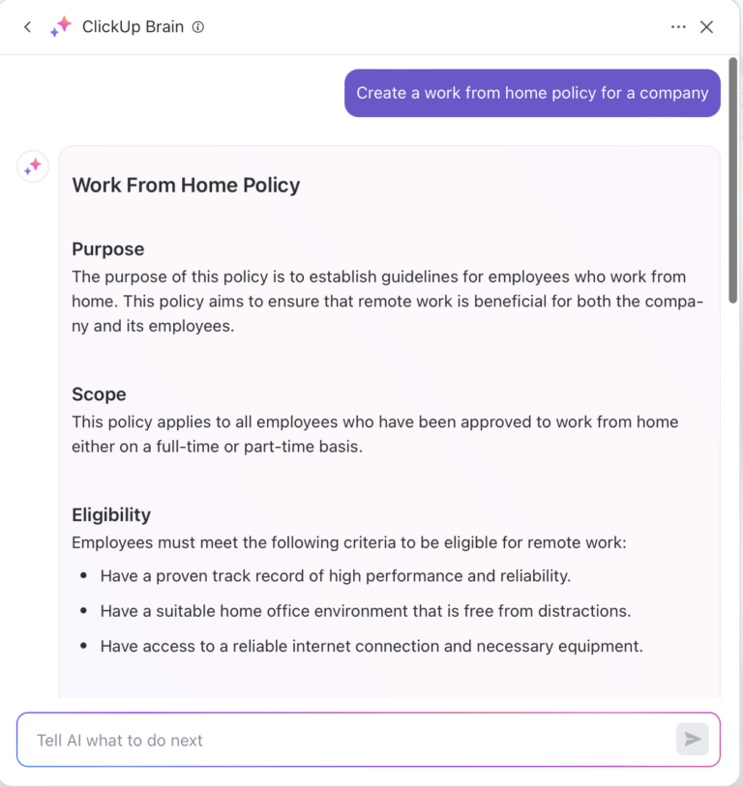Click the ClickUp Brain sparkle logo

point(60,26)
